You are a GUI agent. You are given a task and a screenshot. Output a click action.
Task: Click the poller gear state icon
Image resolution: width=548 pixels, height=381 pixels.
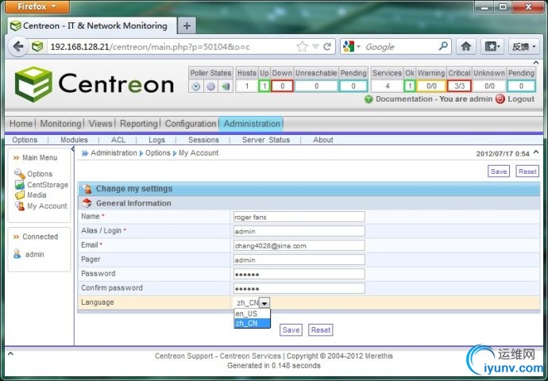pyautogui.click(x=210, y=87)
